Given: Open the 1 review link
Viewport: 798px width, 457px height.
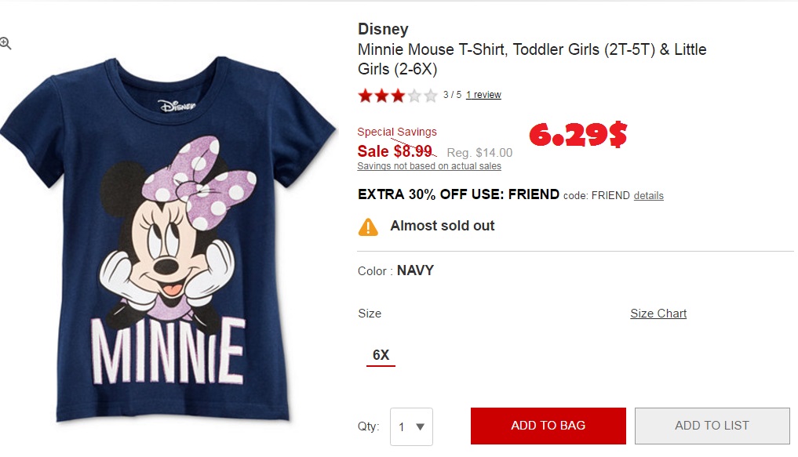Looking at the screenshot, I should (483, 95).
